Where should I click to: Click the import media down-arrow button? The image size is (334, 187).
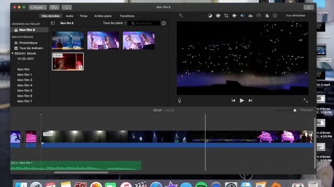pos(67,7)
